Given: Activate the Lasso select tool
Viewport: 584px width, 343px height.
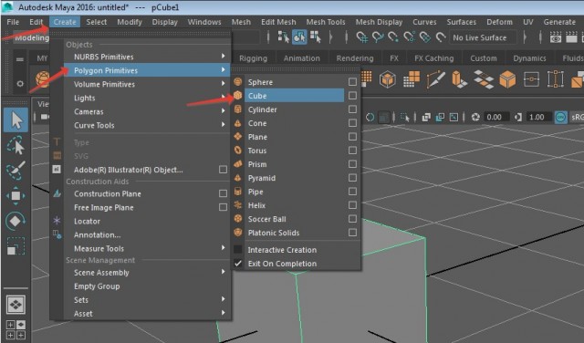Looking at the screenshot, I should (x=16, y=146).
